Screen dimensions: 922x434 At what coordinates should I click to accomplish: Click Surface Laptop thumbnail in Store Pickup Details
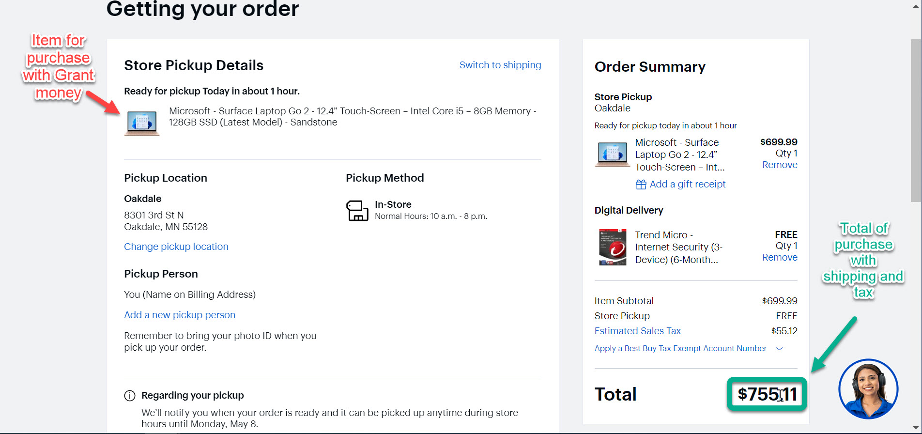pos(142,123)
